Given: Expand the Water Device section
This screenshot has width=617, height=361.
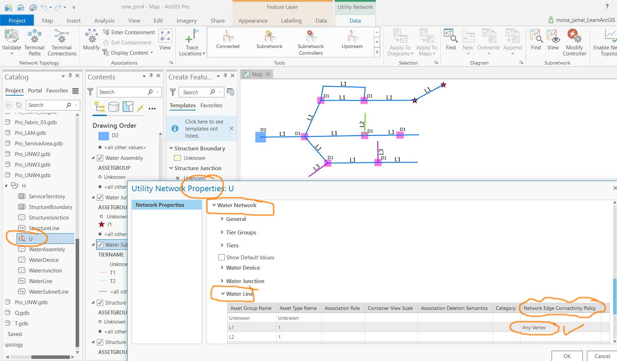Looking at the screenshot, I should (x=222, y=267).
